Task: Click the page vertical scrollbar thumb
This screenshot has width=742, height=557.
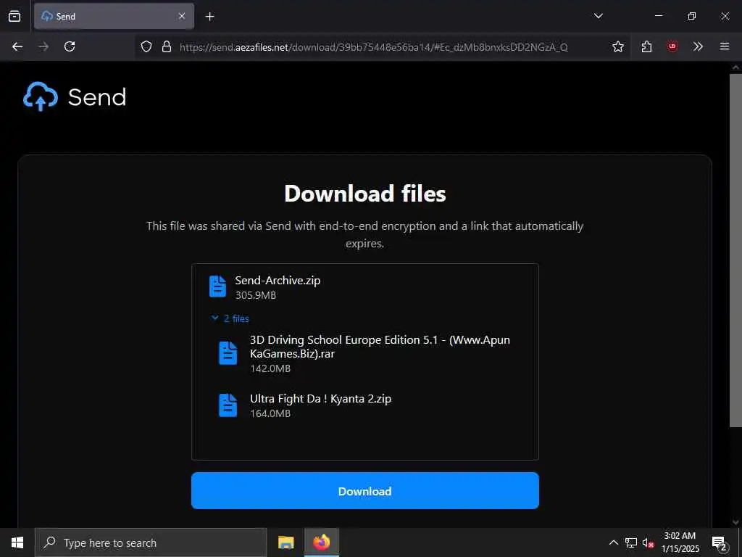Action: point(735,250)
